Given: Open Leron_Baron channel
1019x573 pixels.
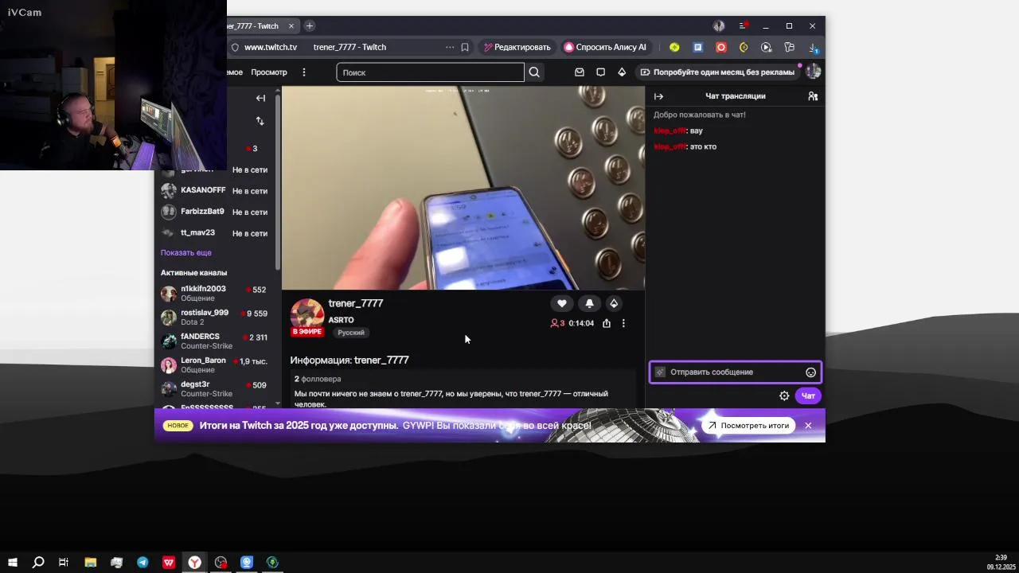Looking at the screenshot, I should point(214,364).
